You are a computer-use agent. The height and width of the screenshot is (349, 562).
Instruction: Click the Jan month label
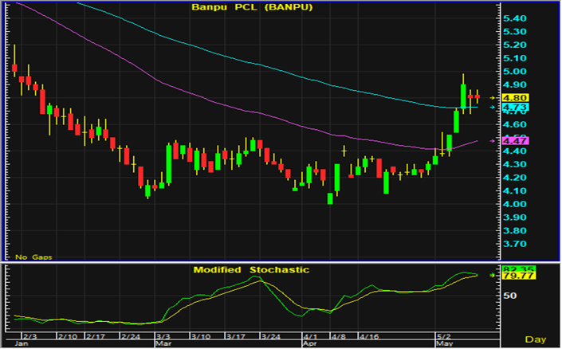[21, 343]
